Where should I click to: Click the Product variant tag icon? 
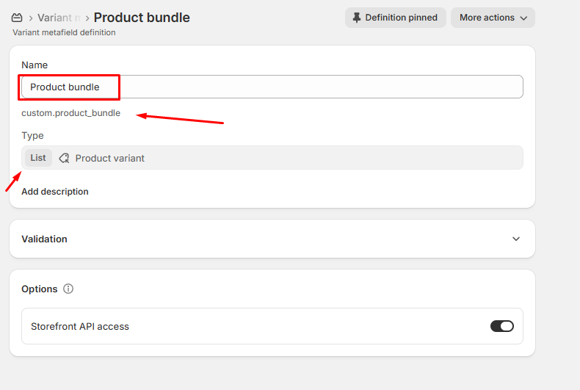(x=64, y=158)
